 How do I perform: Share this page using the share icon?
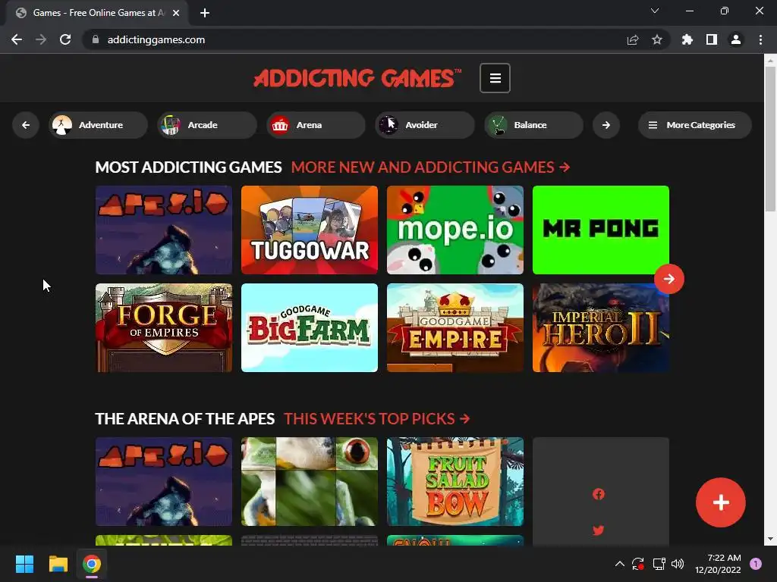pyautogui.click(x=633, y=39)
